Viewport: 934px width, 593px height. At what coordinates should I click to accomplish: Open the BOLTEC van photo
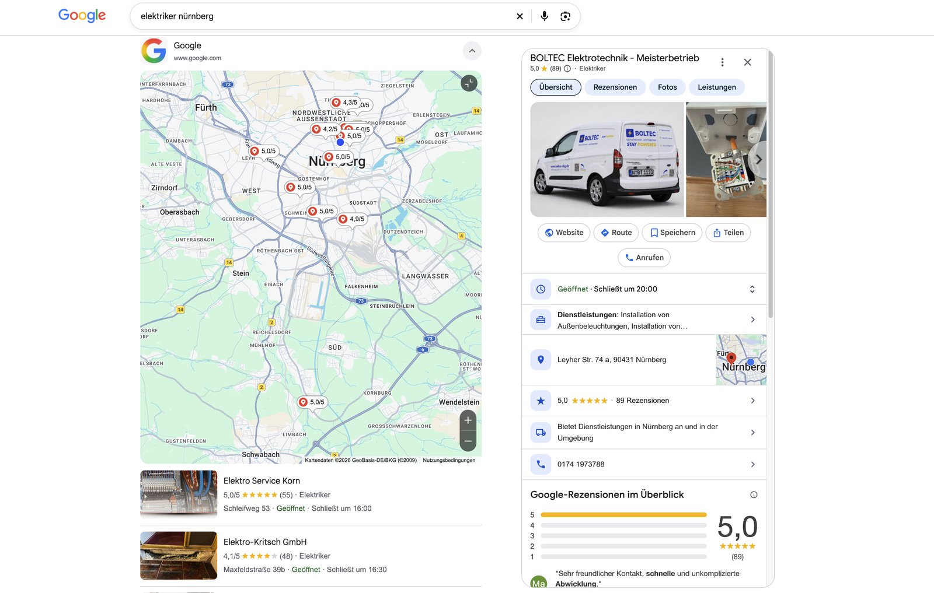[607, 160]
